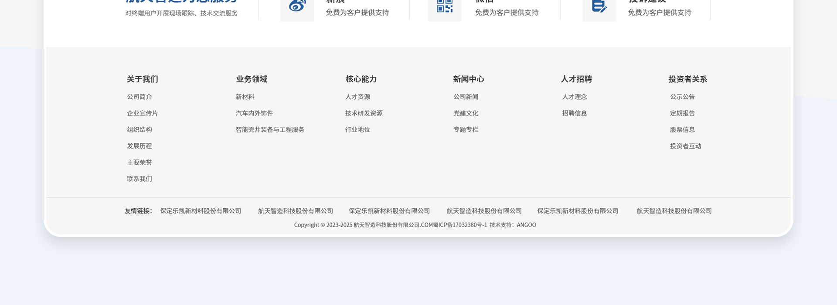Select 汽车内外饰件 link
The image size is (837, 305).
[x=254, y=113]
